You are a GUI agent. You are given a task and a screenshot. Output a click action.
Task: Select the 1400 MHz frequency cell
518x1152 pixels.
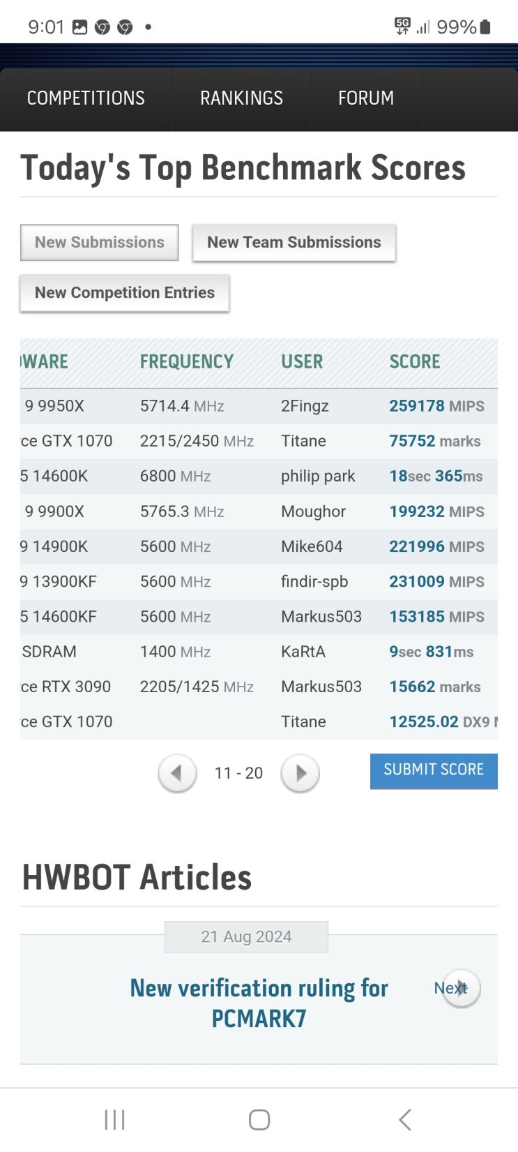click(x=175, y=652)
